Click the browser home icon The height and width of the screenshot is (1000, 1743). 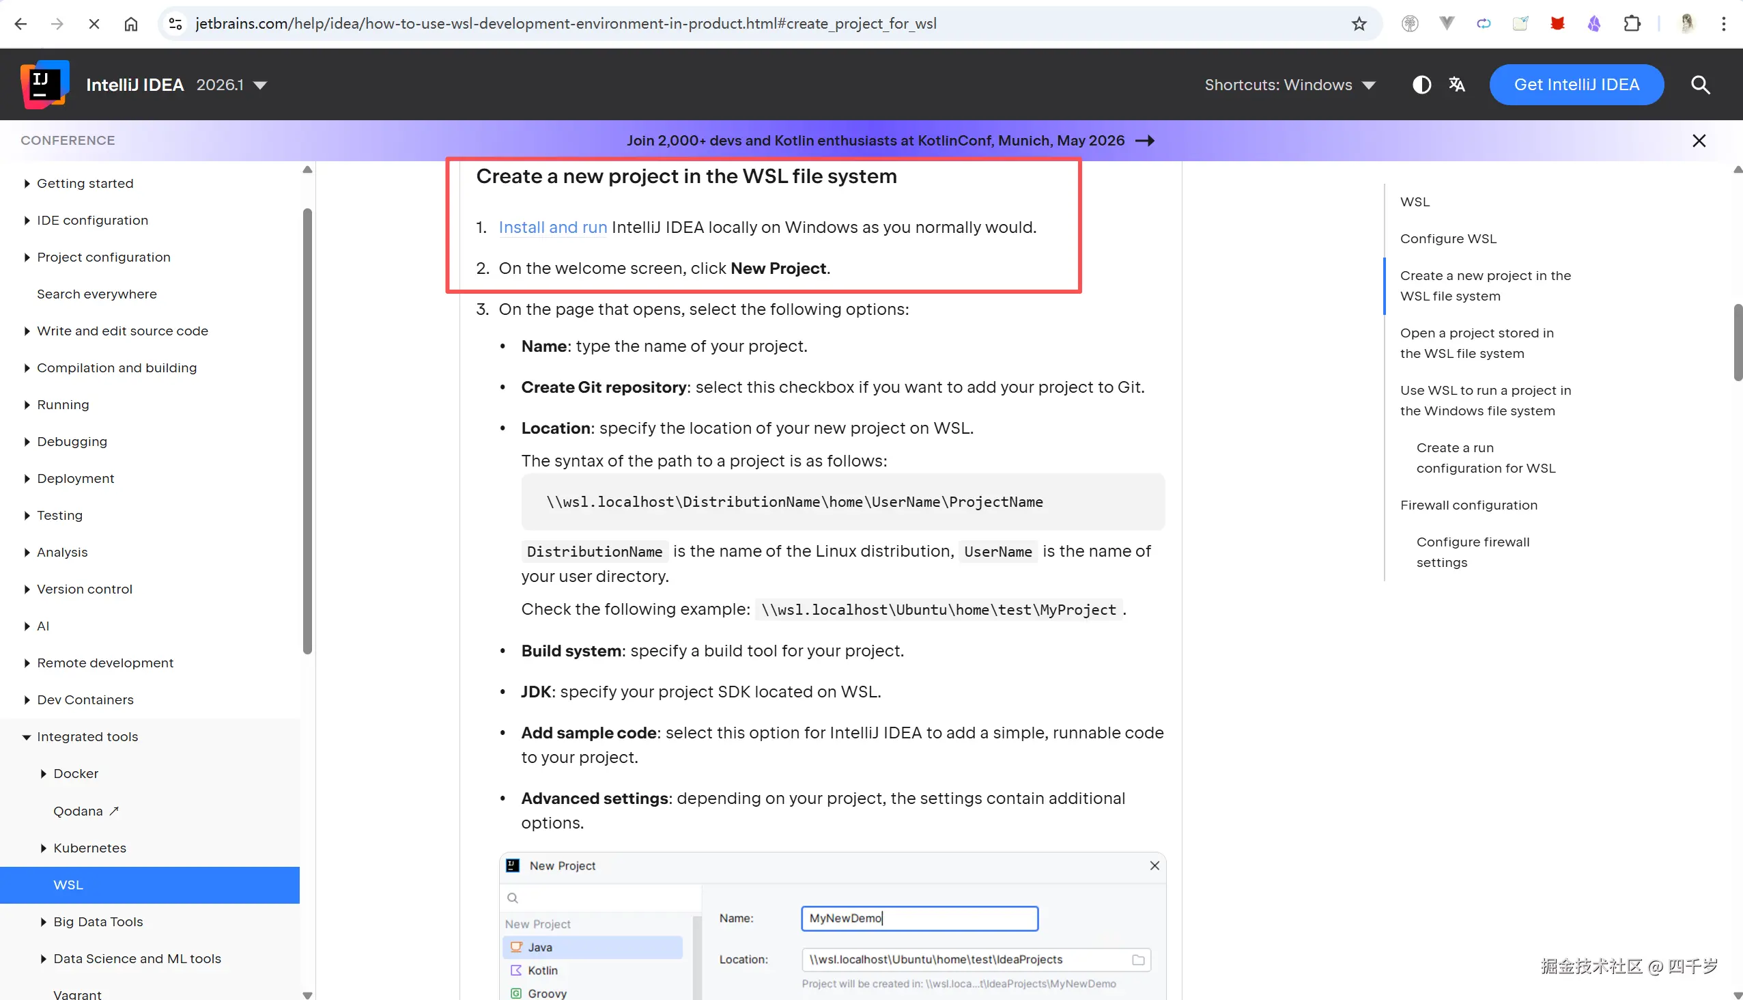click(x=130, y=24)
